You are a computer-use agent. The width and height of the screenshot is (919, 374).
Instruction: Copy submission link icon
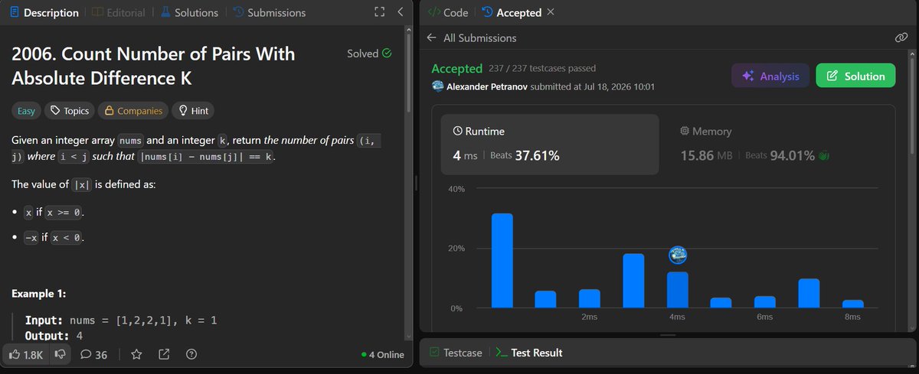pos(901,37)
